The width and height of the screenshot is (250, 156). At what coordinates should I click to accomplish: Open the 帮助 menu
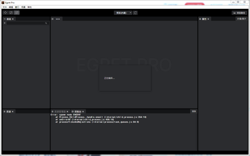point(30,7)
